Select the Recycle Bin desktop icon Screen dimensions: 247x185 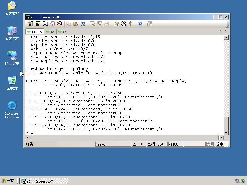point(12,83)
